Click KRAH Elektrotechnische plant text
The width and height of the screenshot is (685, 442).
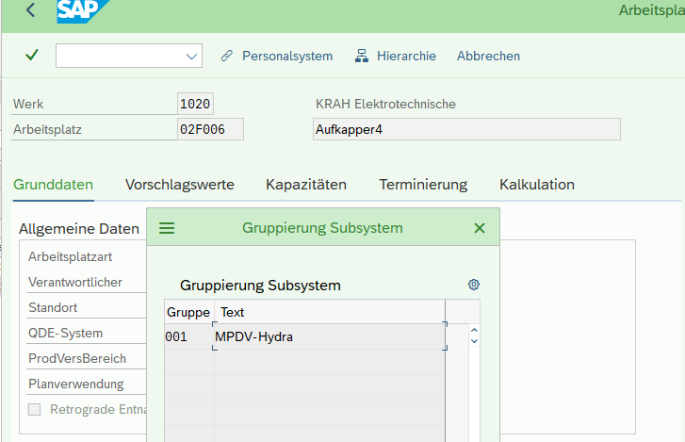coord(385,104)
